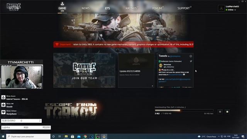Open the Battlestate launcher taskbar icon
Screen dimensions: 247x139
coord(104,136)
